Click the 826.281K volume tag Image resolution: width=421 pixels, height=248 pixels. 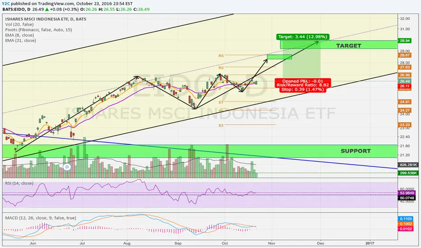[x=408, y=165]
